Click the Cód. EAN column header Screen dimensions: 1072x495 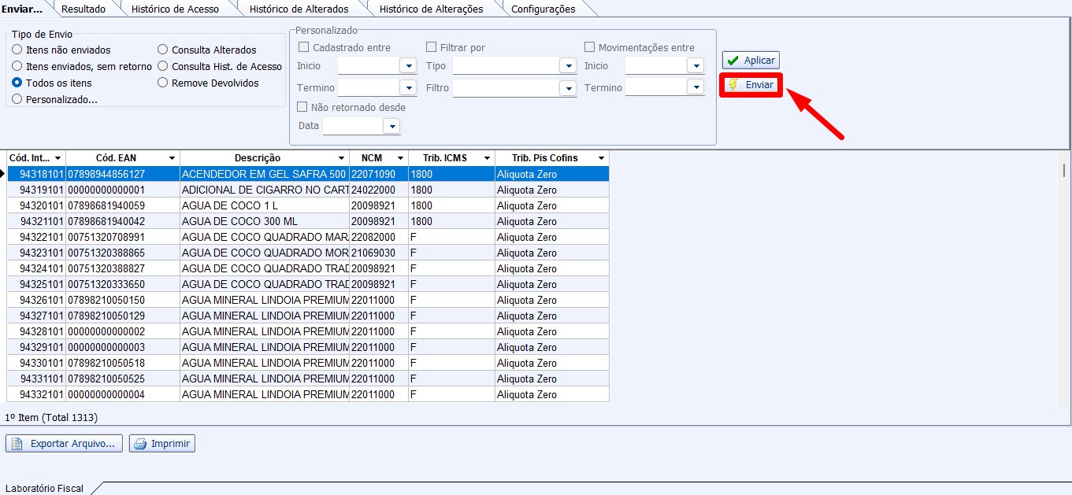pyautogui.click(x=116, y=158)
